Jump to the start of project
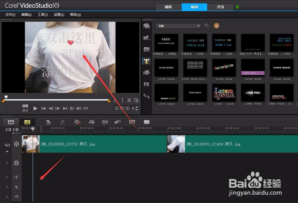Image resolution: width=298 pixels, height=203 pixels. tap(44, 108)
